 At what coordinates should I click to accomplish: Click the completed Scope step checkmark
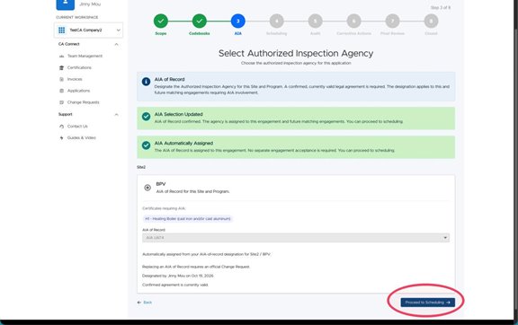161,22
